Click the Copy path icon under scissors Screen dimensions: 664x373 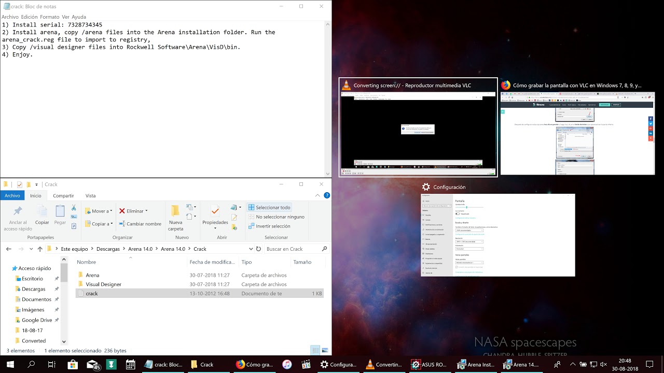(x=74, y=217)
